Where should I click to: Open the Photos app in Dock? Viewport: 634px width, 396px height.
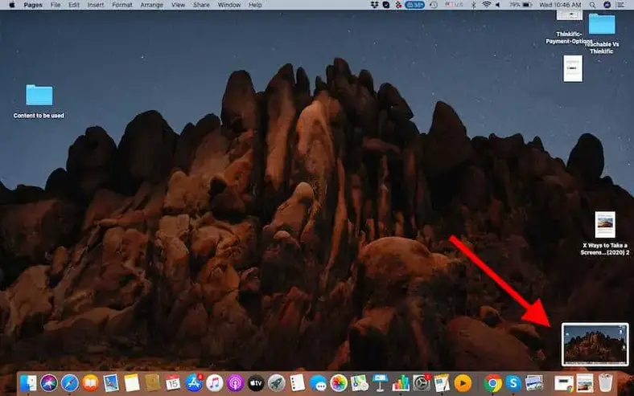pos(339,382)
